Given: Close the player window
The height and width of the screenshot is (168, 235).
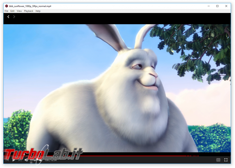Looking at the screenshot, I should 226,6.
